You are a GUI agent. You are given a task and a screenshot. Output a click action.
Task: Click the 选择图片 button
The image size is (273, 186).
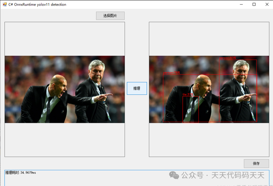click(110, 16)
